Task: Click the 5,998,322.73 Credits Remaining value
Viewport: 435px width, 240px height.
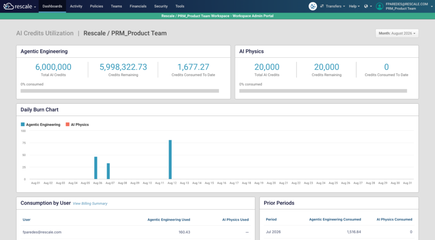Action: click(x=123, y=67)
